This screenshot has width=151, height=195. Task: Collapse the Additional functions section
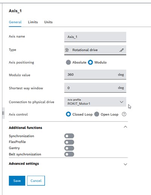click(x=125, y=127)
